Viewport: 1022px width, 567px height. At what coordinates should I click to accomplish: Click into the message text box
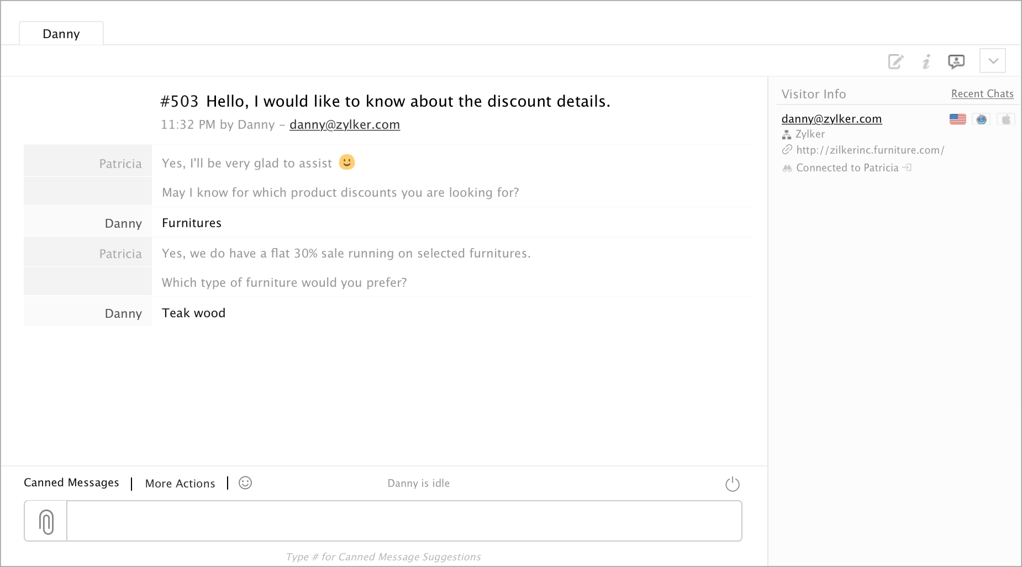pos(403,521)
